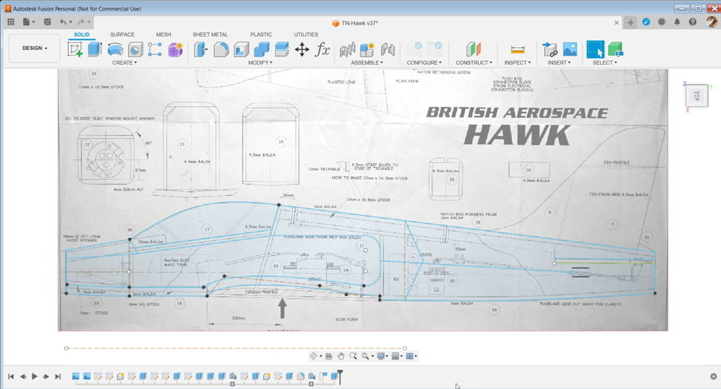
Task: Expand the CREATE menu
Action: click(124, 63)
